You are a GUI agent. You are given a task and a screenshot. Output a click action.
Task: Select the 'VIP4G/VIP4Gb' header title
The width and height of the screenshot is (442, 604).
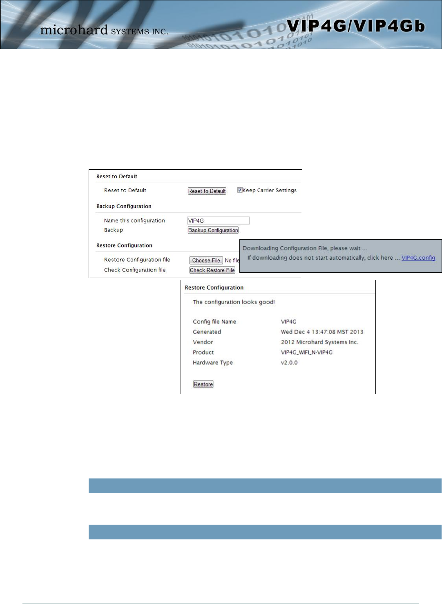coord(356,26)
